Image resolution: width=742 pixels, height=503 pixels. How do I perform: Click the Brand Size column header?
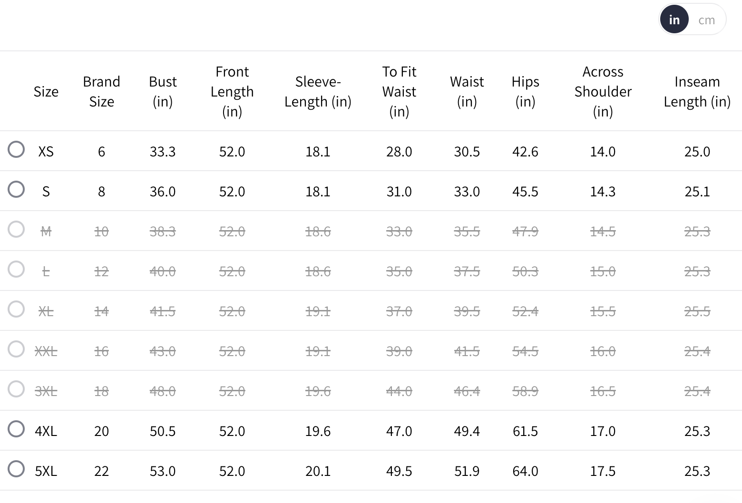pyautogui.click(x=101, y=91)
